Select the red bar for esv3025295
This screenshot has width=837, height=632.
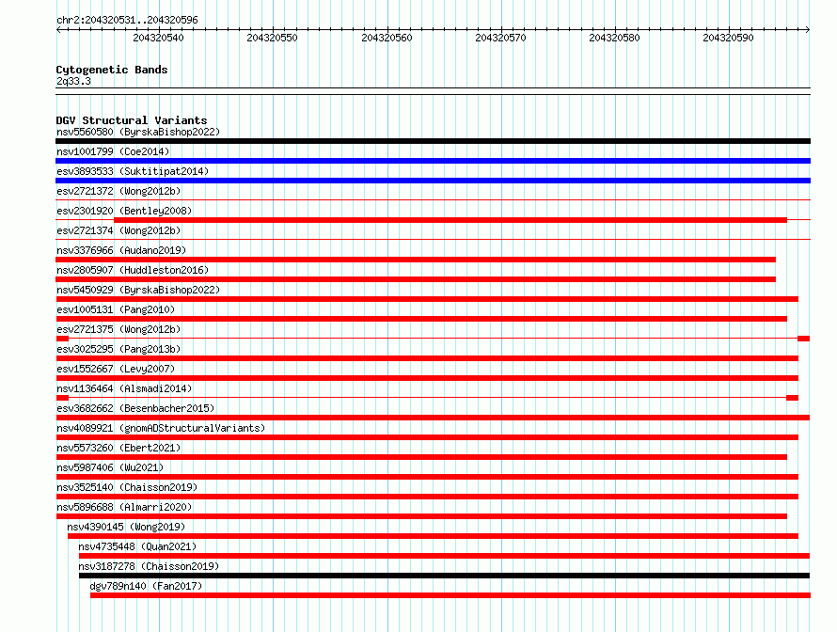coord(427,358)
